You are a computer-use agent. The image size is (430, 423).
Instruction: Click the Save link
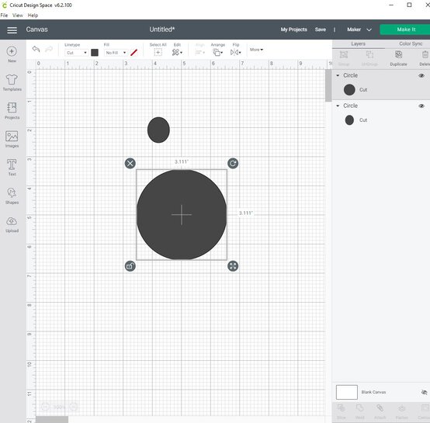[321, 29]
